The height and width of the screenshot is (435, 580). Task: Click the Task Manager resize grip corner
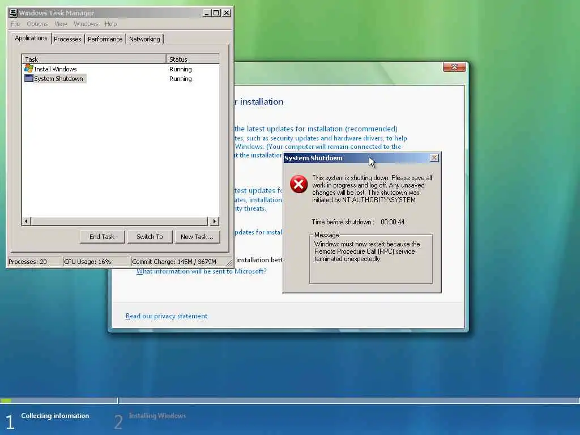click(229, 263)
